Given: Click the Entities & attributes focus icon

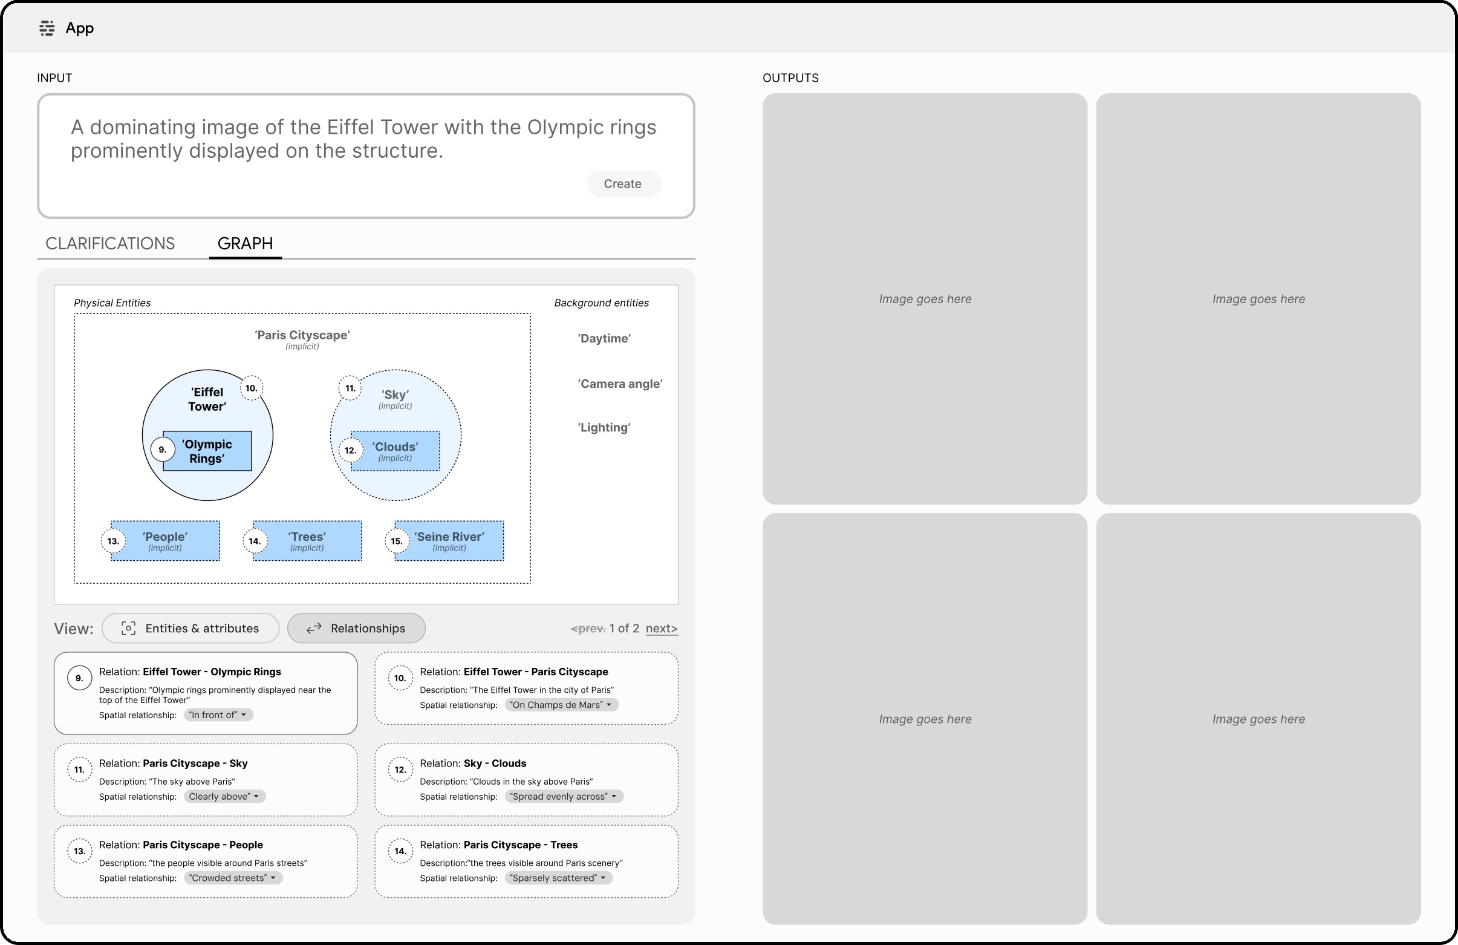Looking at the screenshot, I should coord(128,628).
